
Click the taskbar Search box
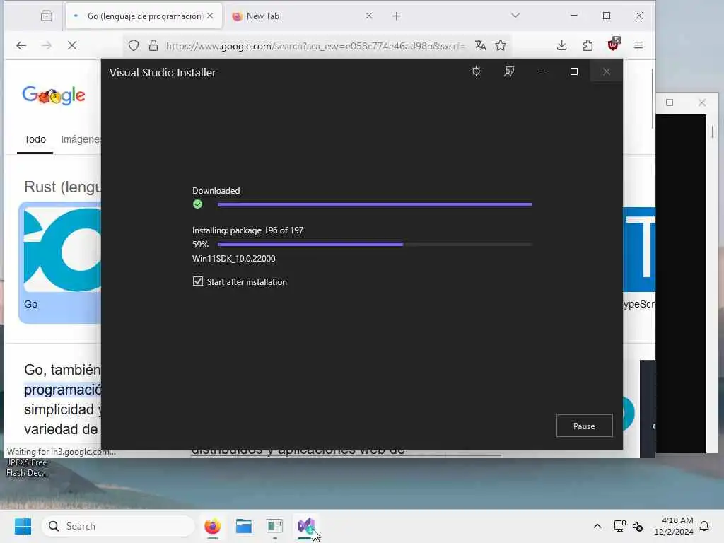click(118, 526)
